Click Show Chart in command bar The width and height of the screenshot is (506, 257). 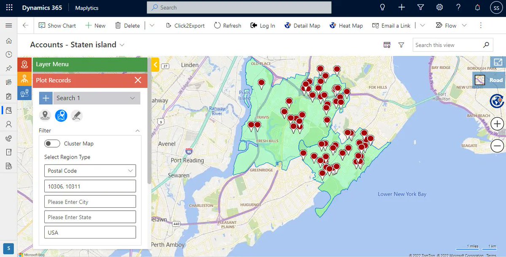(57, 26)
